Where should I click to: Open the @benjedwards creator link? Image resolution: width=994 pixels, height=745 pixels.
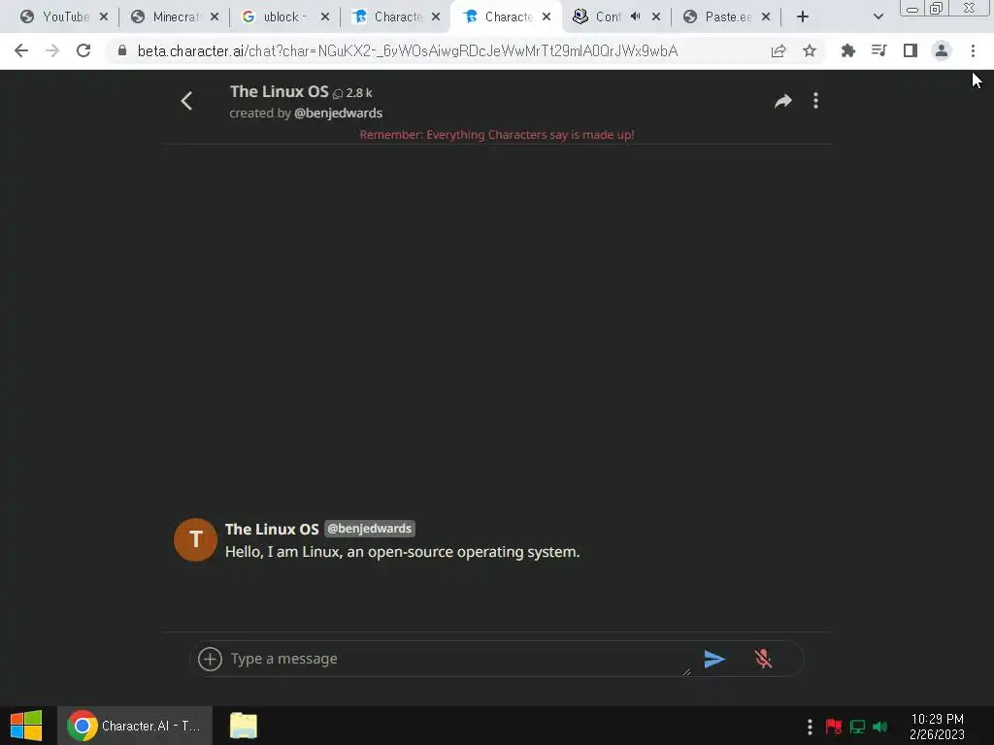(338, 113)
